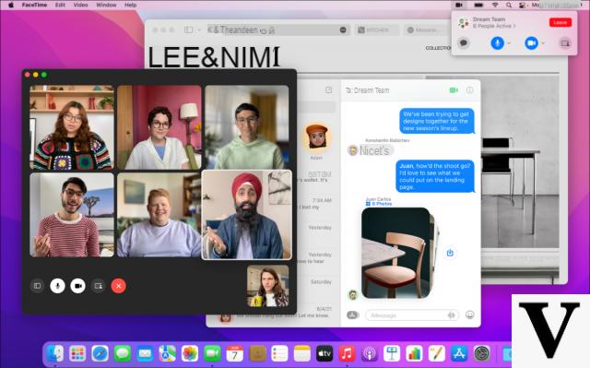Select the man in lavender sweatshirt video tile
590x368 pixels.
(x=159, y=215)
